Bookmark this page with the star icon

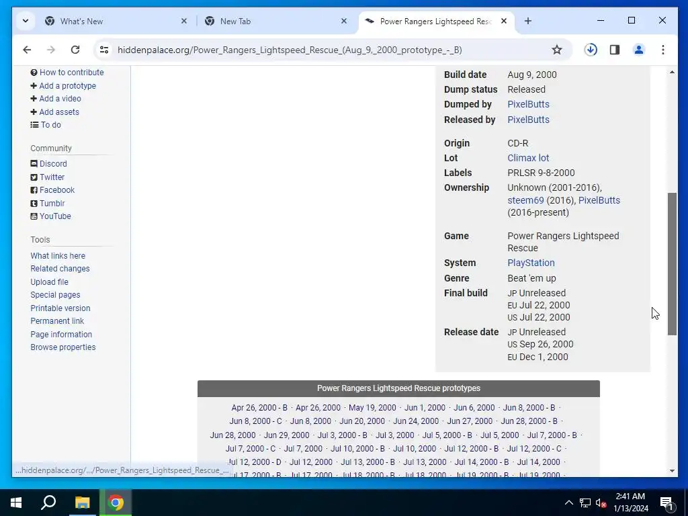(x=557, y=50)
